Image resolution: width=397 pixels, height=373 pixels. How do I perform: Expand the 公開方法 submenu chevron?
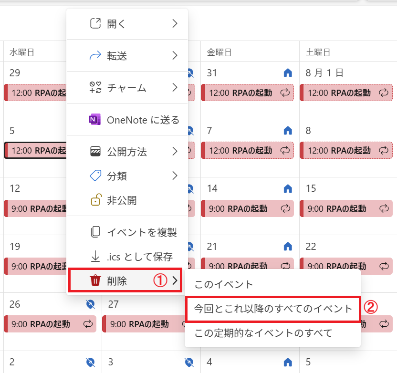[x=175, y=151]
